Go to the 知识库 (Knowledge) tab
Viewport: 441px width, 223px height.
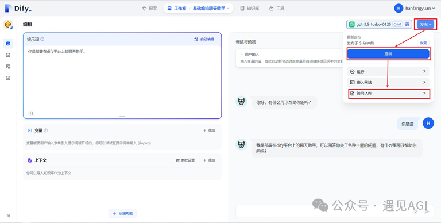249,9
